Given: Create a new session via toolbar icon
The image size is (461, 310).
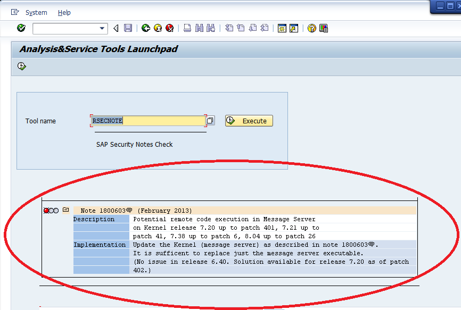Looking at the screenshot, I should pos(282,28).
